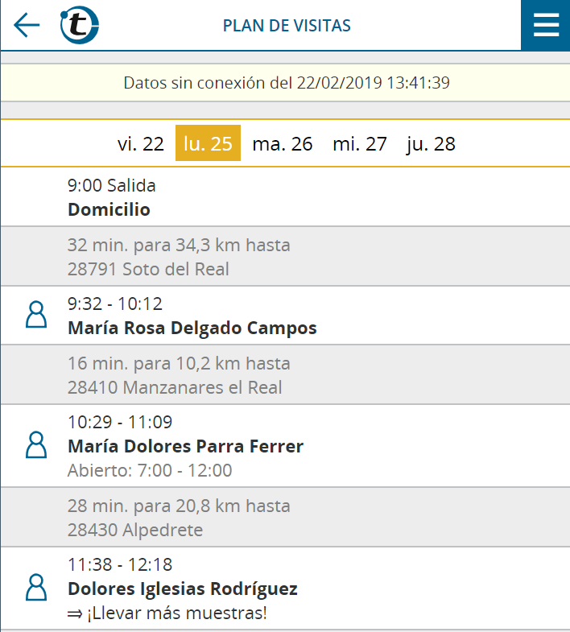Image resolution: width=570 pixels, height=632 pixels.
Task: Go back using the arrow icon
Action: pos(27,25)
